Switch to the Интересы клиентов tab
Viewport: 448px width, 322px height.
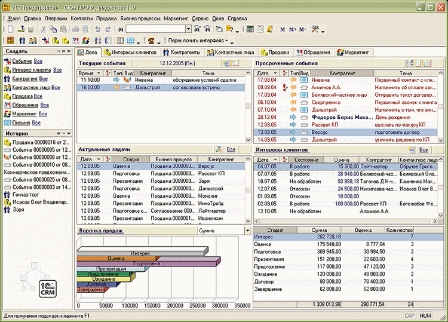pyautogui.click(x=130, y=53)
